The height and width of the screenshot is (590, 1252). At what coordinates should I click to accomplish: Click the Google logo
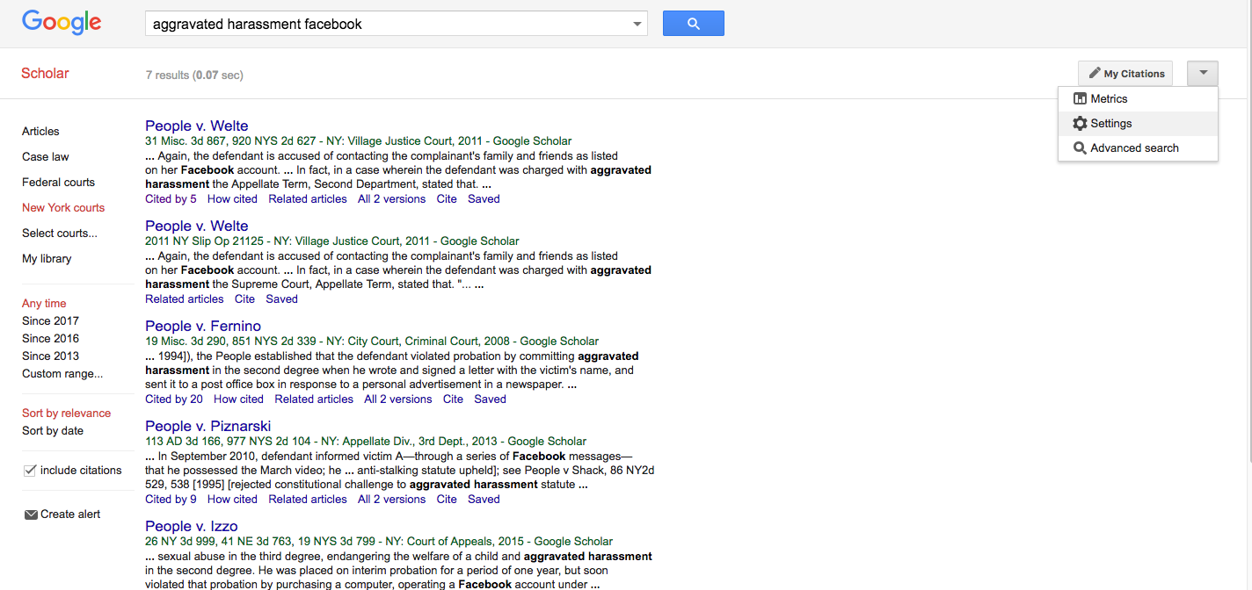click(61, 22)
